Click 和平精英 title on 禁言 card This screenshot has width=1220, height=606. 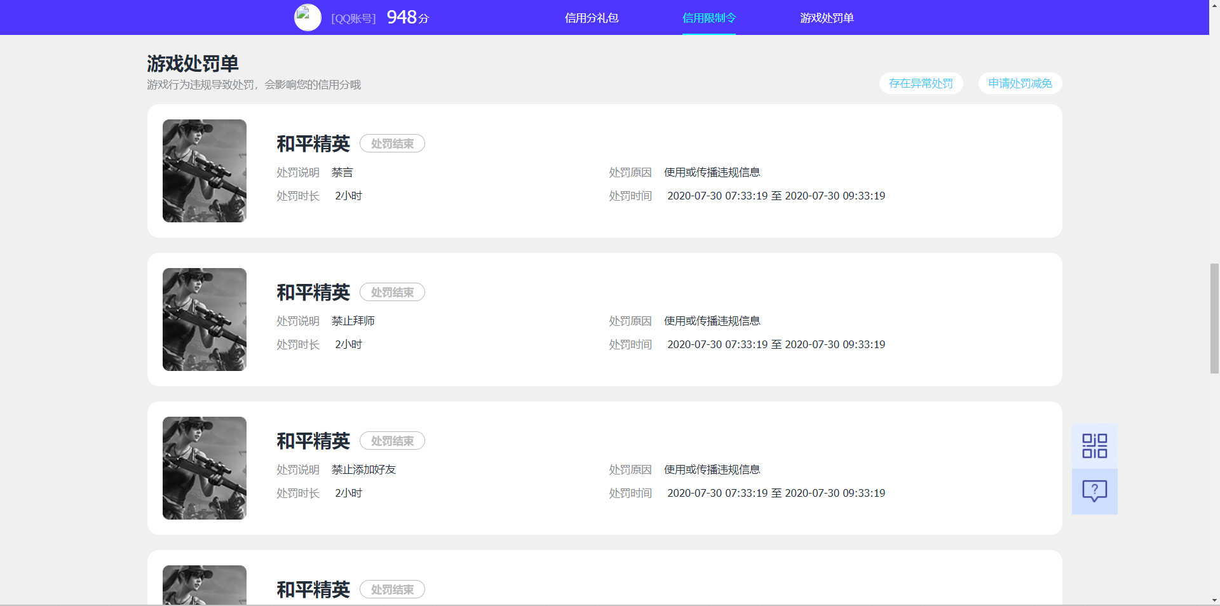(313, 144)
